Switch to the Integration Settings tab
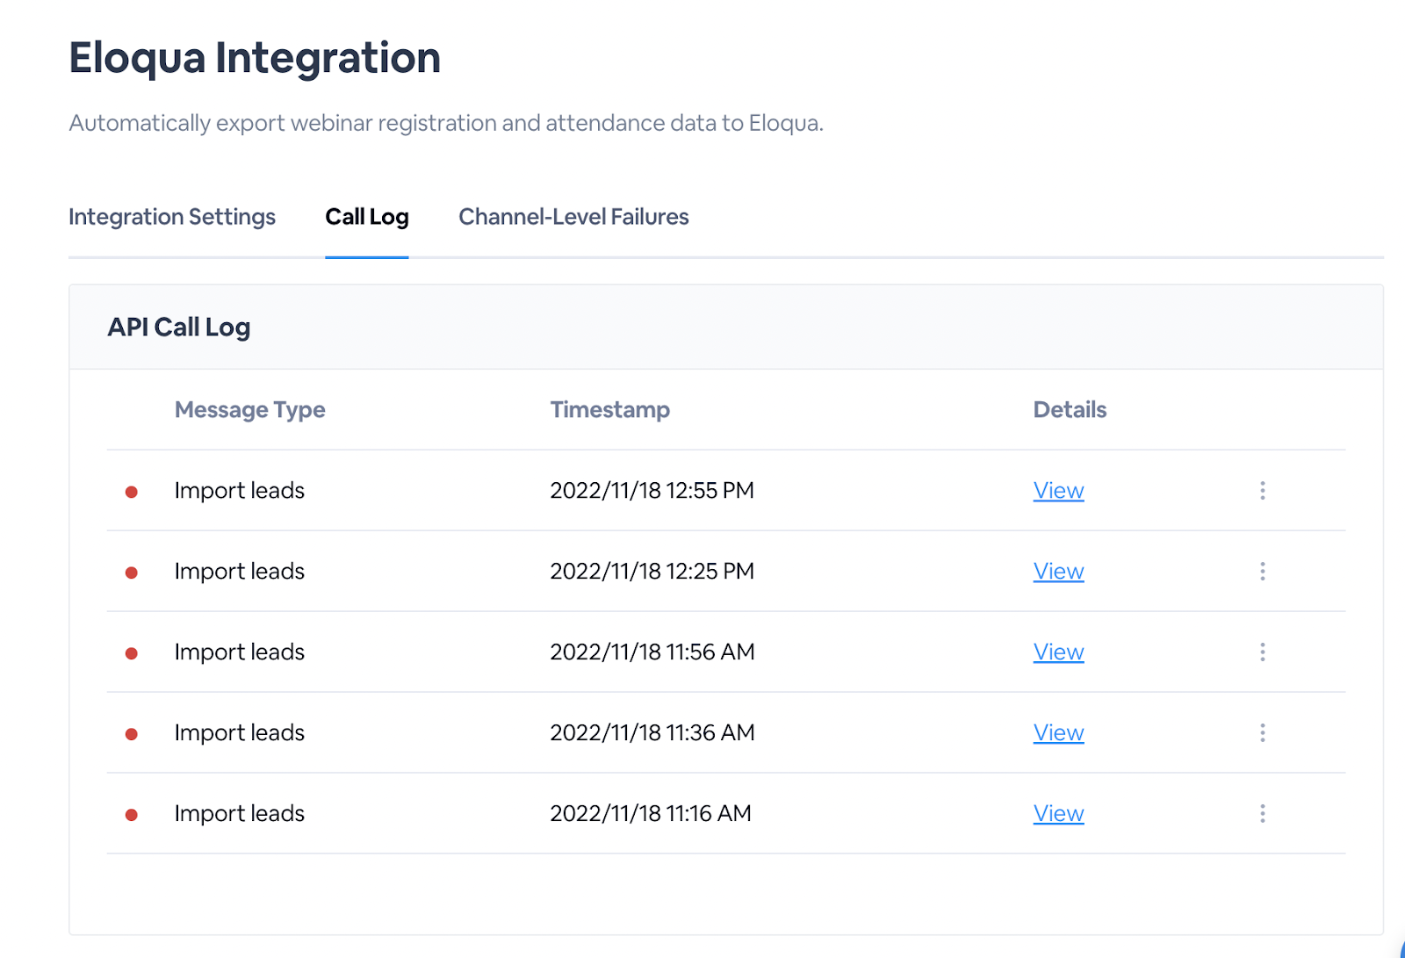 pyautogui.click(x=172, y=217)
